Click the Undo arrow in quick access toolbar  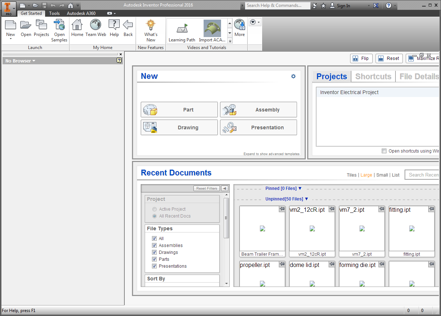(53, 5)
